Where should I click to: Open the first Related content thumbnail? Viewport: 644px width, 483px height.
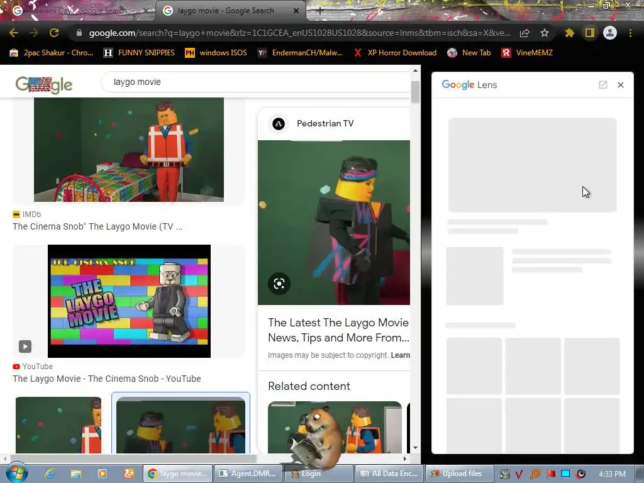pyautogui.click(x=335, y=427)
